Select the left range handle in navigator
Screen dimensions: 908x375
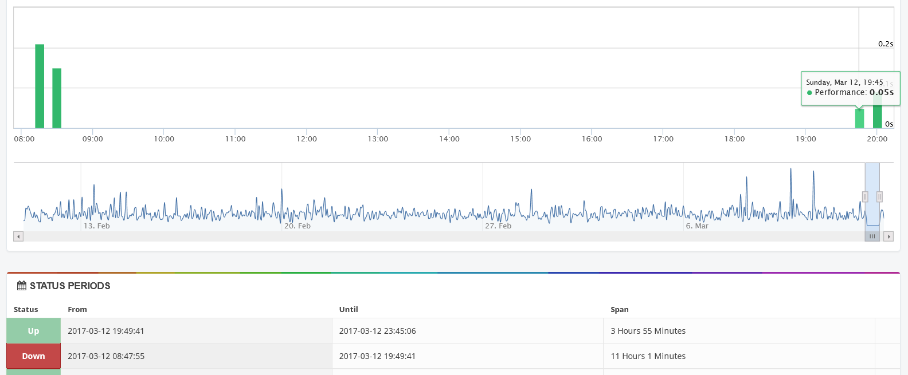click(x=865, y=197)
